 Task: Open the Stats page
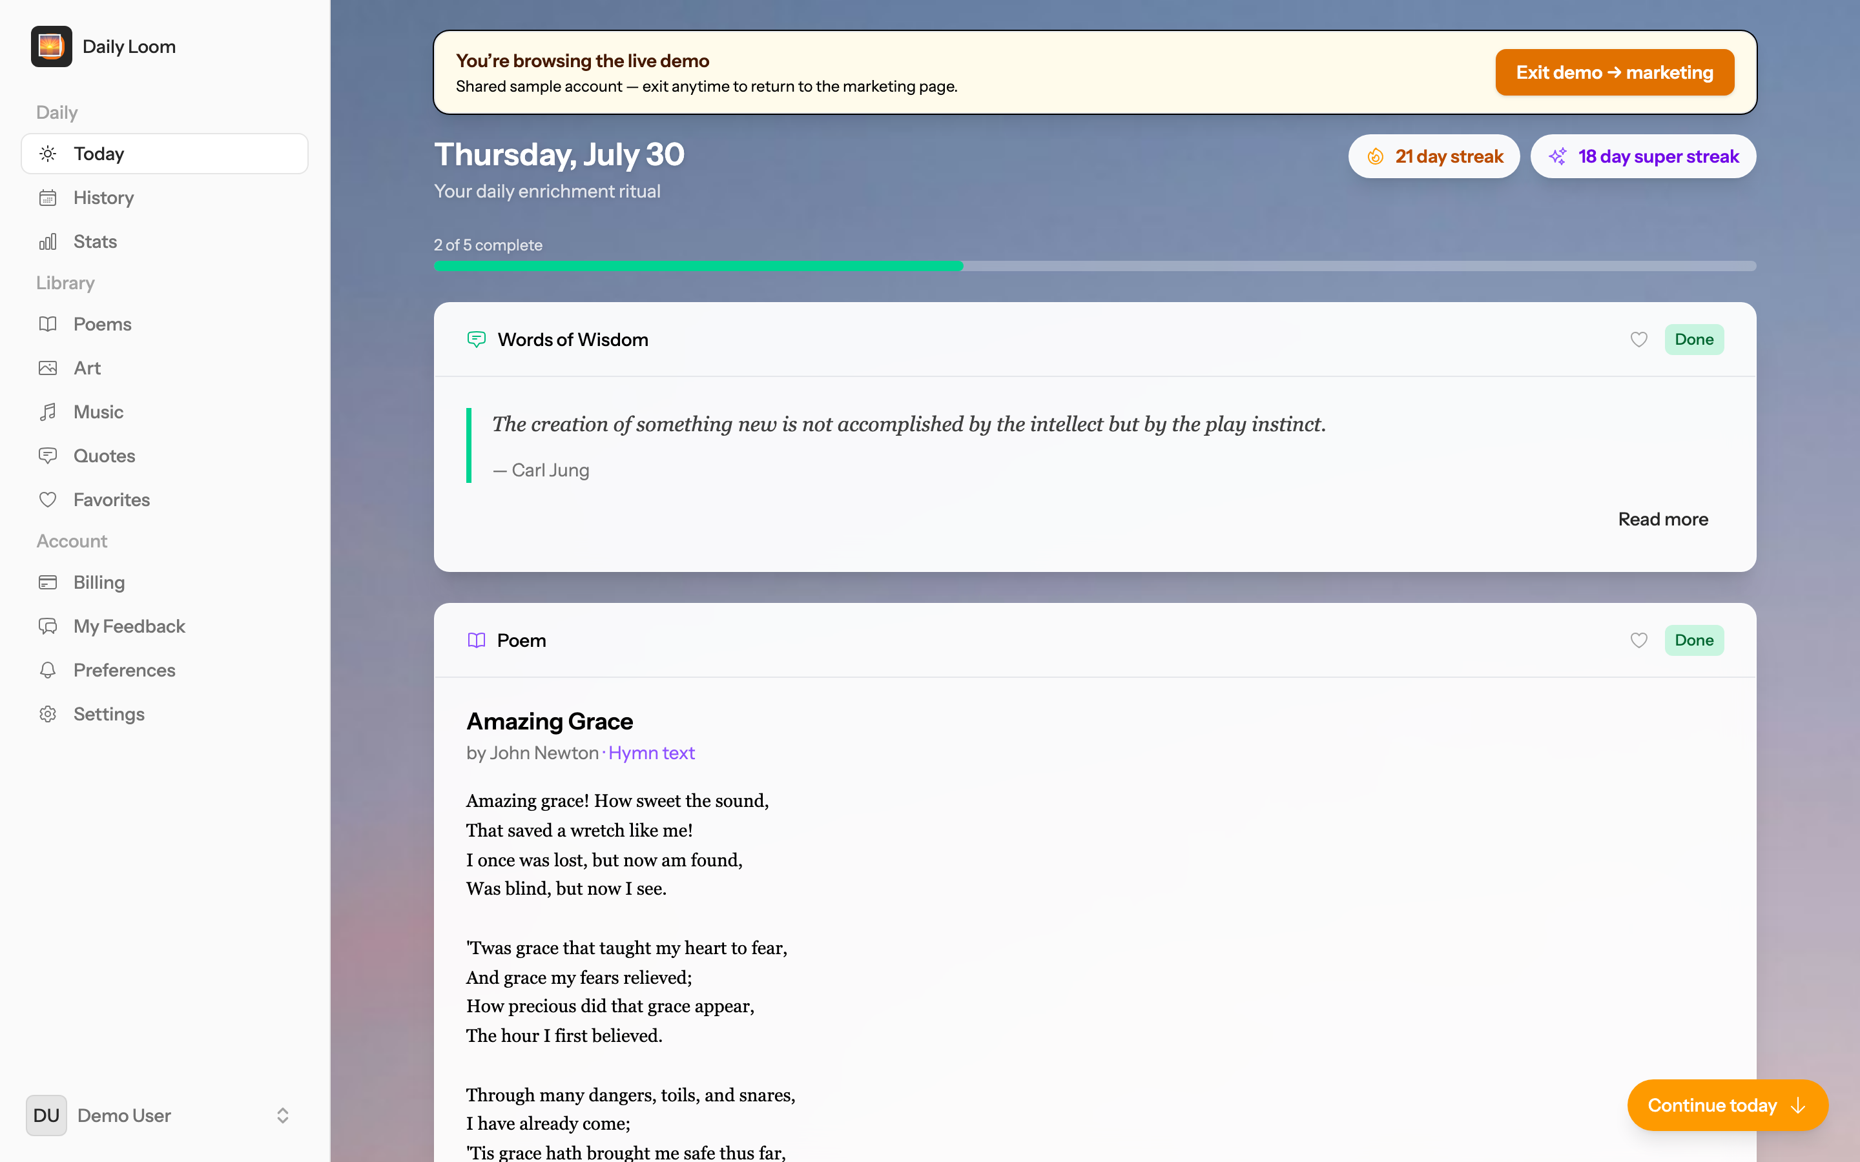coord(165,241)
